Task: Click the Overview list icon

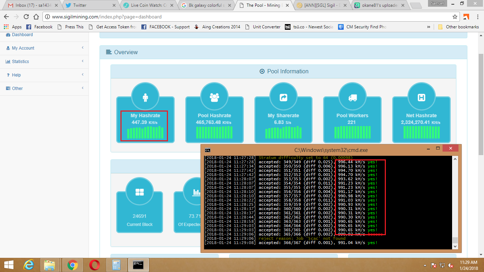Action: pos(109,52)
